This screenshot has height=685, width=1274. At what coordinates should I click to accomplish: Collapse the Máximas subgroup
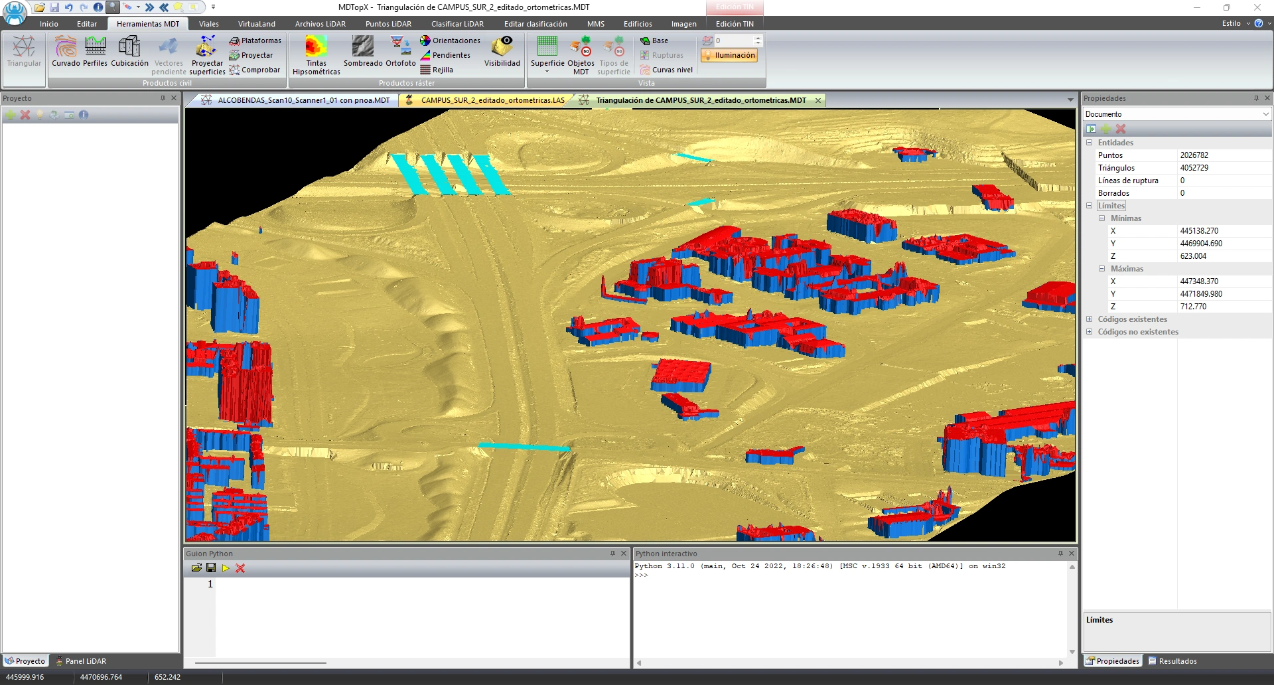[1101, 269]
